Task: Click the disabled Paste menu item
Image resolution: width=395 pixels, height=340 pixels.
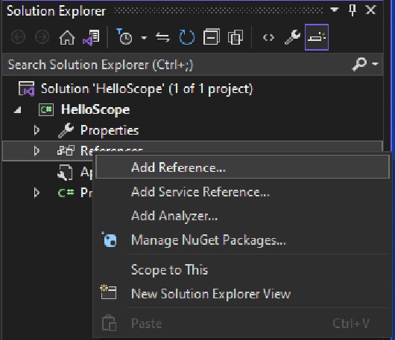Action: 243,324
